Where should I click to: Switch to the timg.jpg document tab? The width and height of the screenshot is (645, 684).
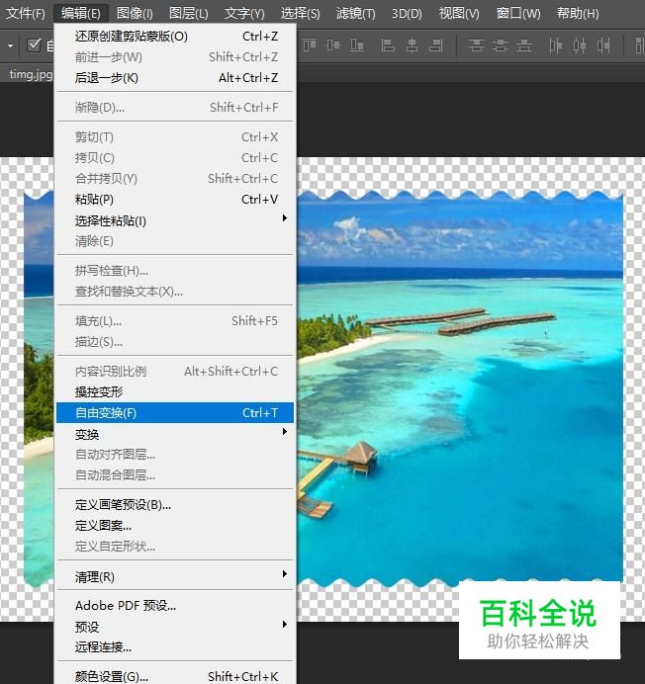pyautogui.click(x=30, y=74)
